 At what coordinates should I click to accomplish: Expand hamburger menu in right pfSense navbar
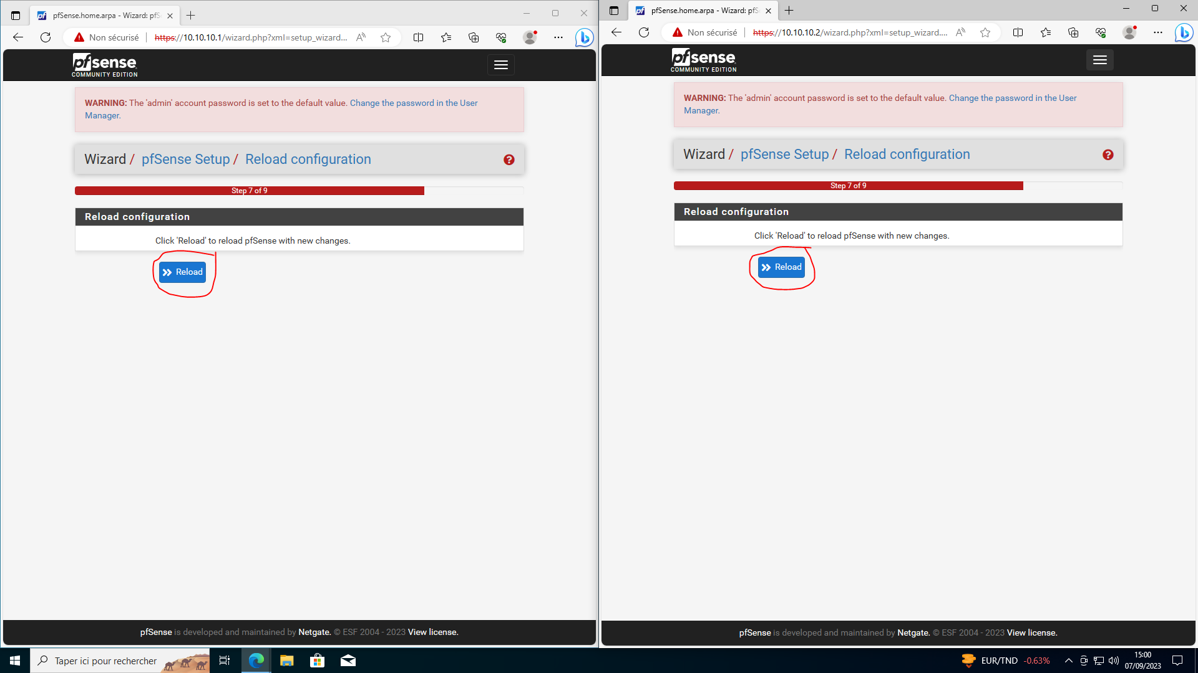1099,60
